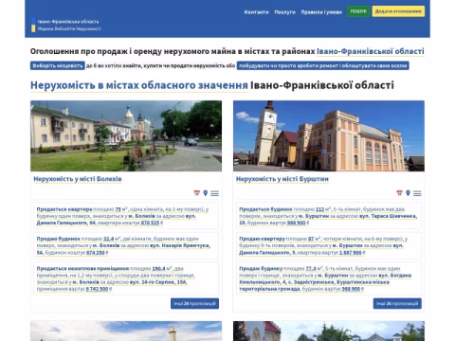
Task: Click побудувати чи просто зробити ремонт button
Action: coord(323,65)
